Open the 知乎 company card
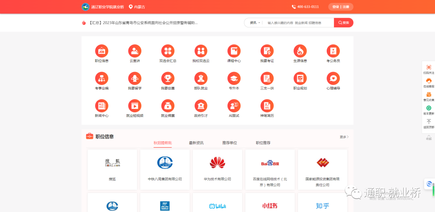Image resolution: width=435 pixels, height=212 pixels. click(x=323, y=203)
